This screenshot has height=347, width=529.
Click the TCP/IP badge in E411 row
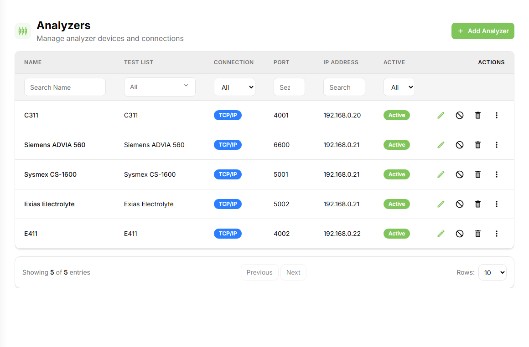[x=228, y=234]
